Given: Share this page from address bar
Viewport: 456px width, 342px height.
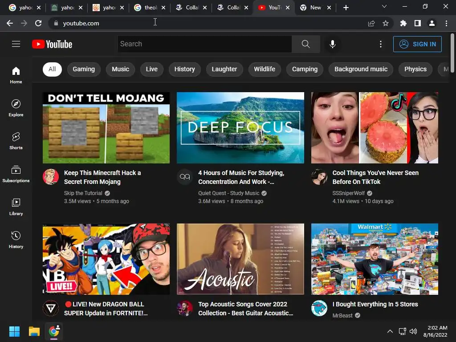Looking at the screenshot, I should (371, 23).
